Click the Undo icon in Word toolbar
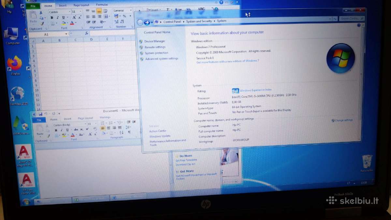Screen dimensions: 391x220 (46, 114)
